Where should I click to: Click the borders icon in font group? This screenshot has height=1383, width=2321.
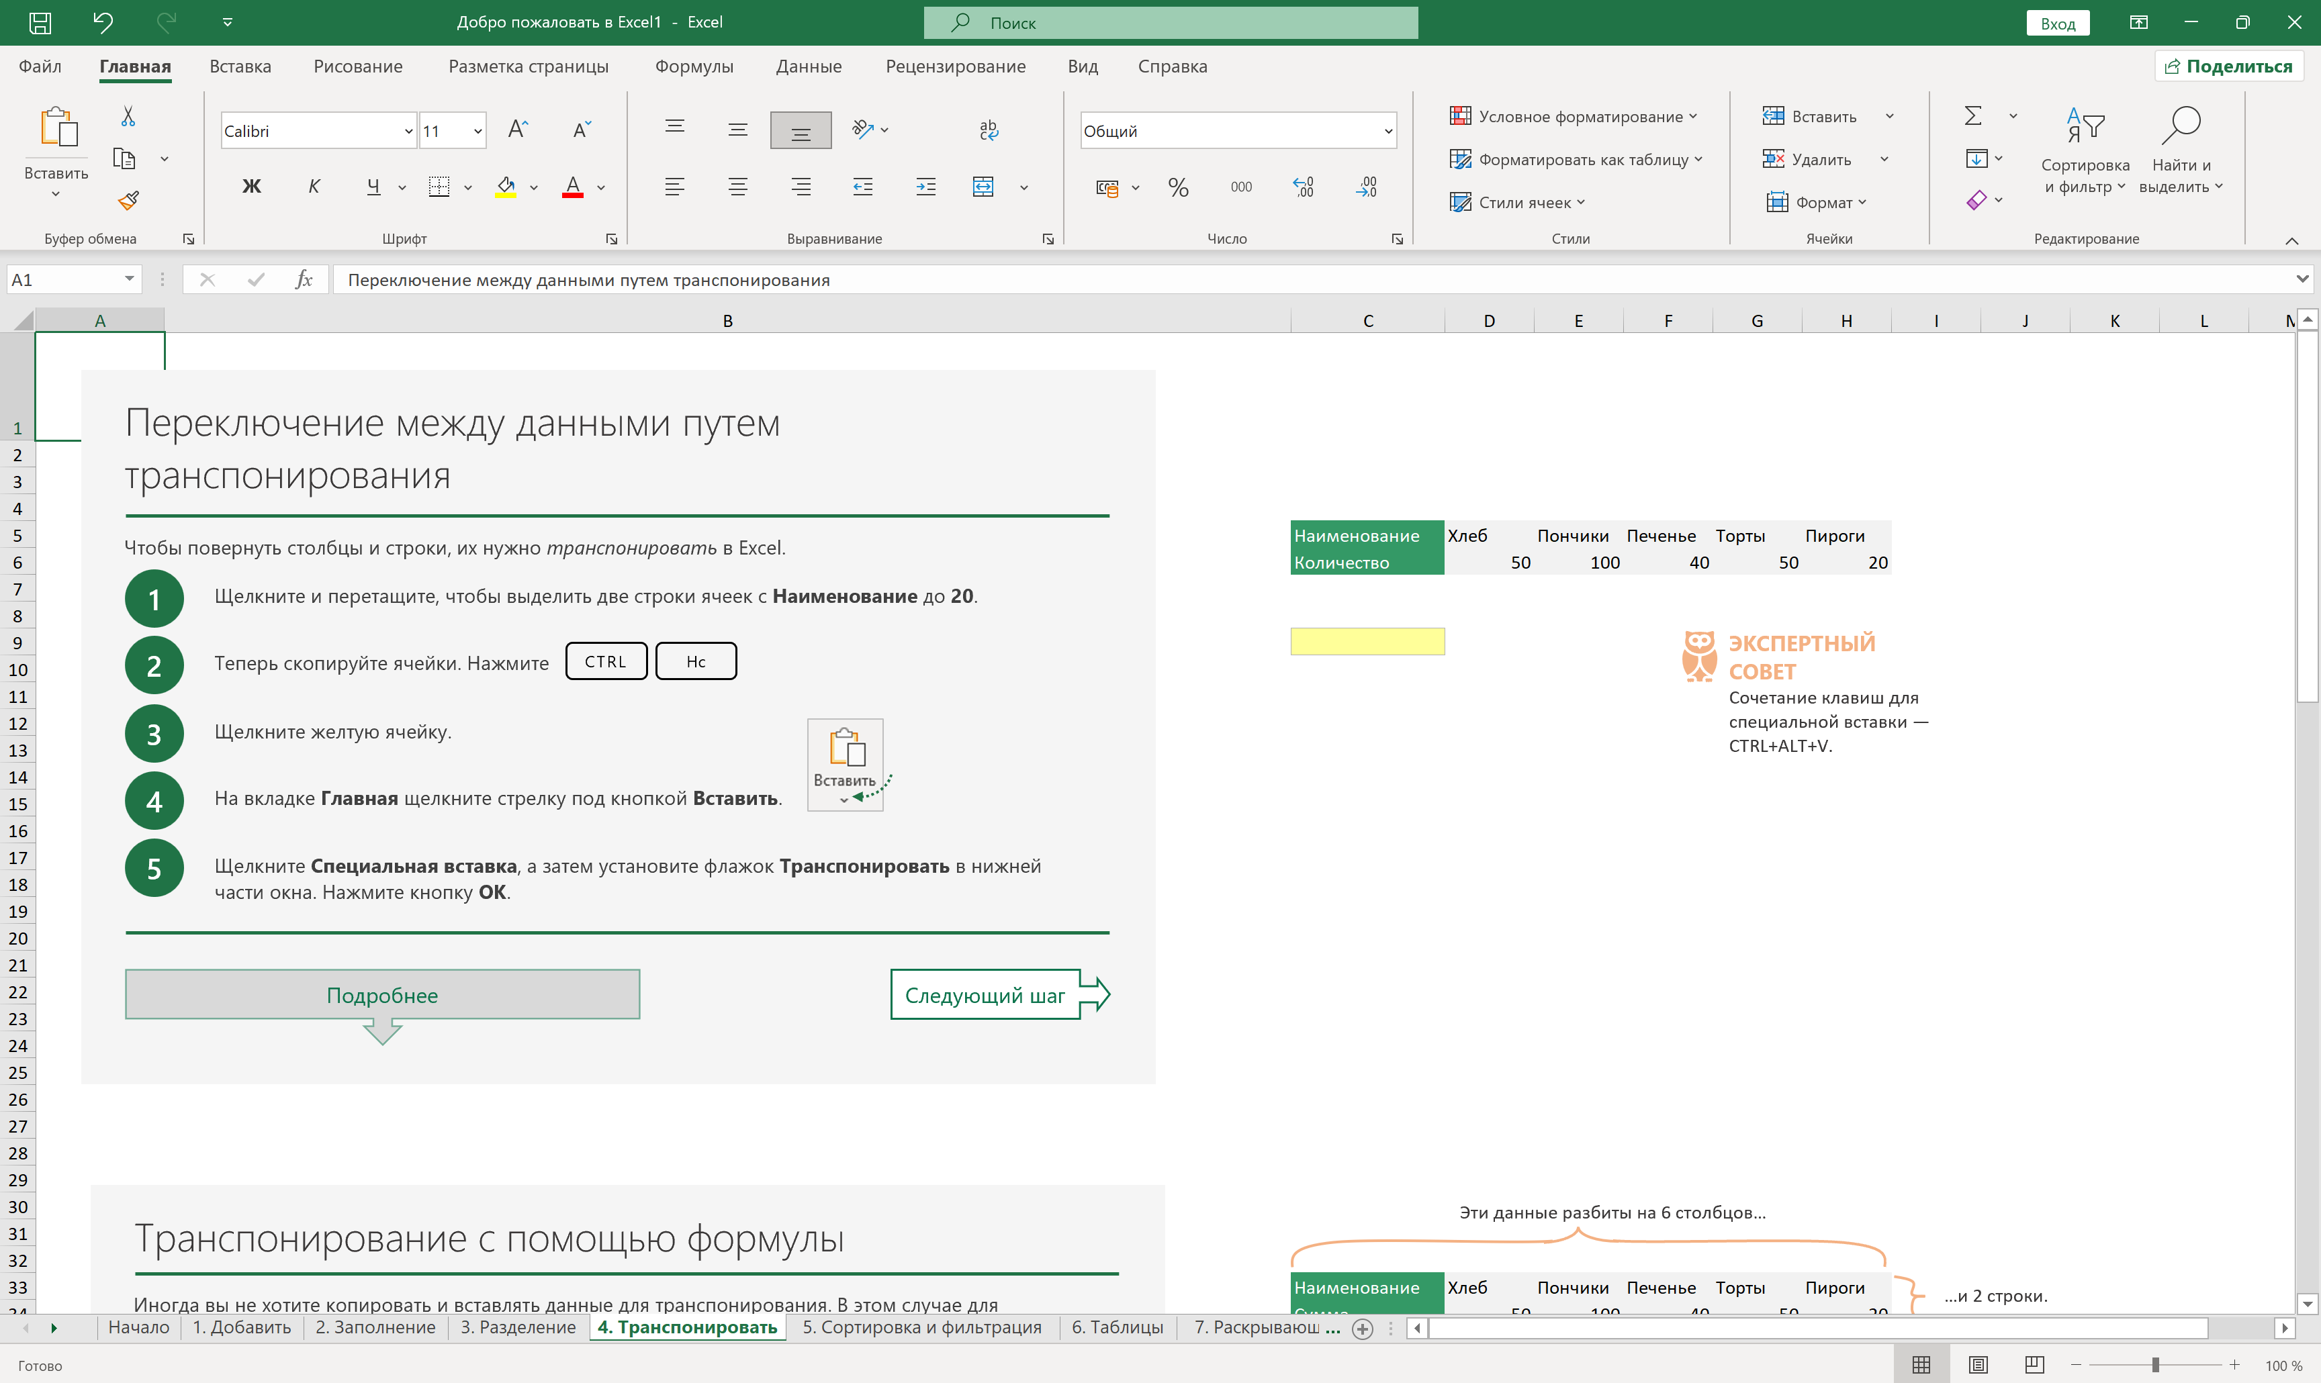439,187
